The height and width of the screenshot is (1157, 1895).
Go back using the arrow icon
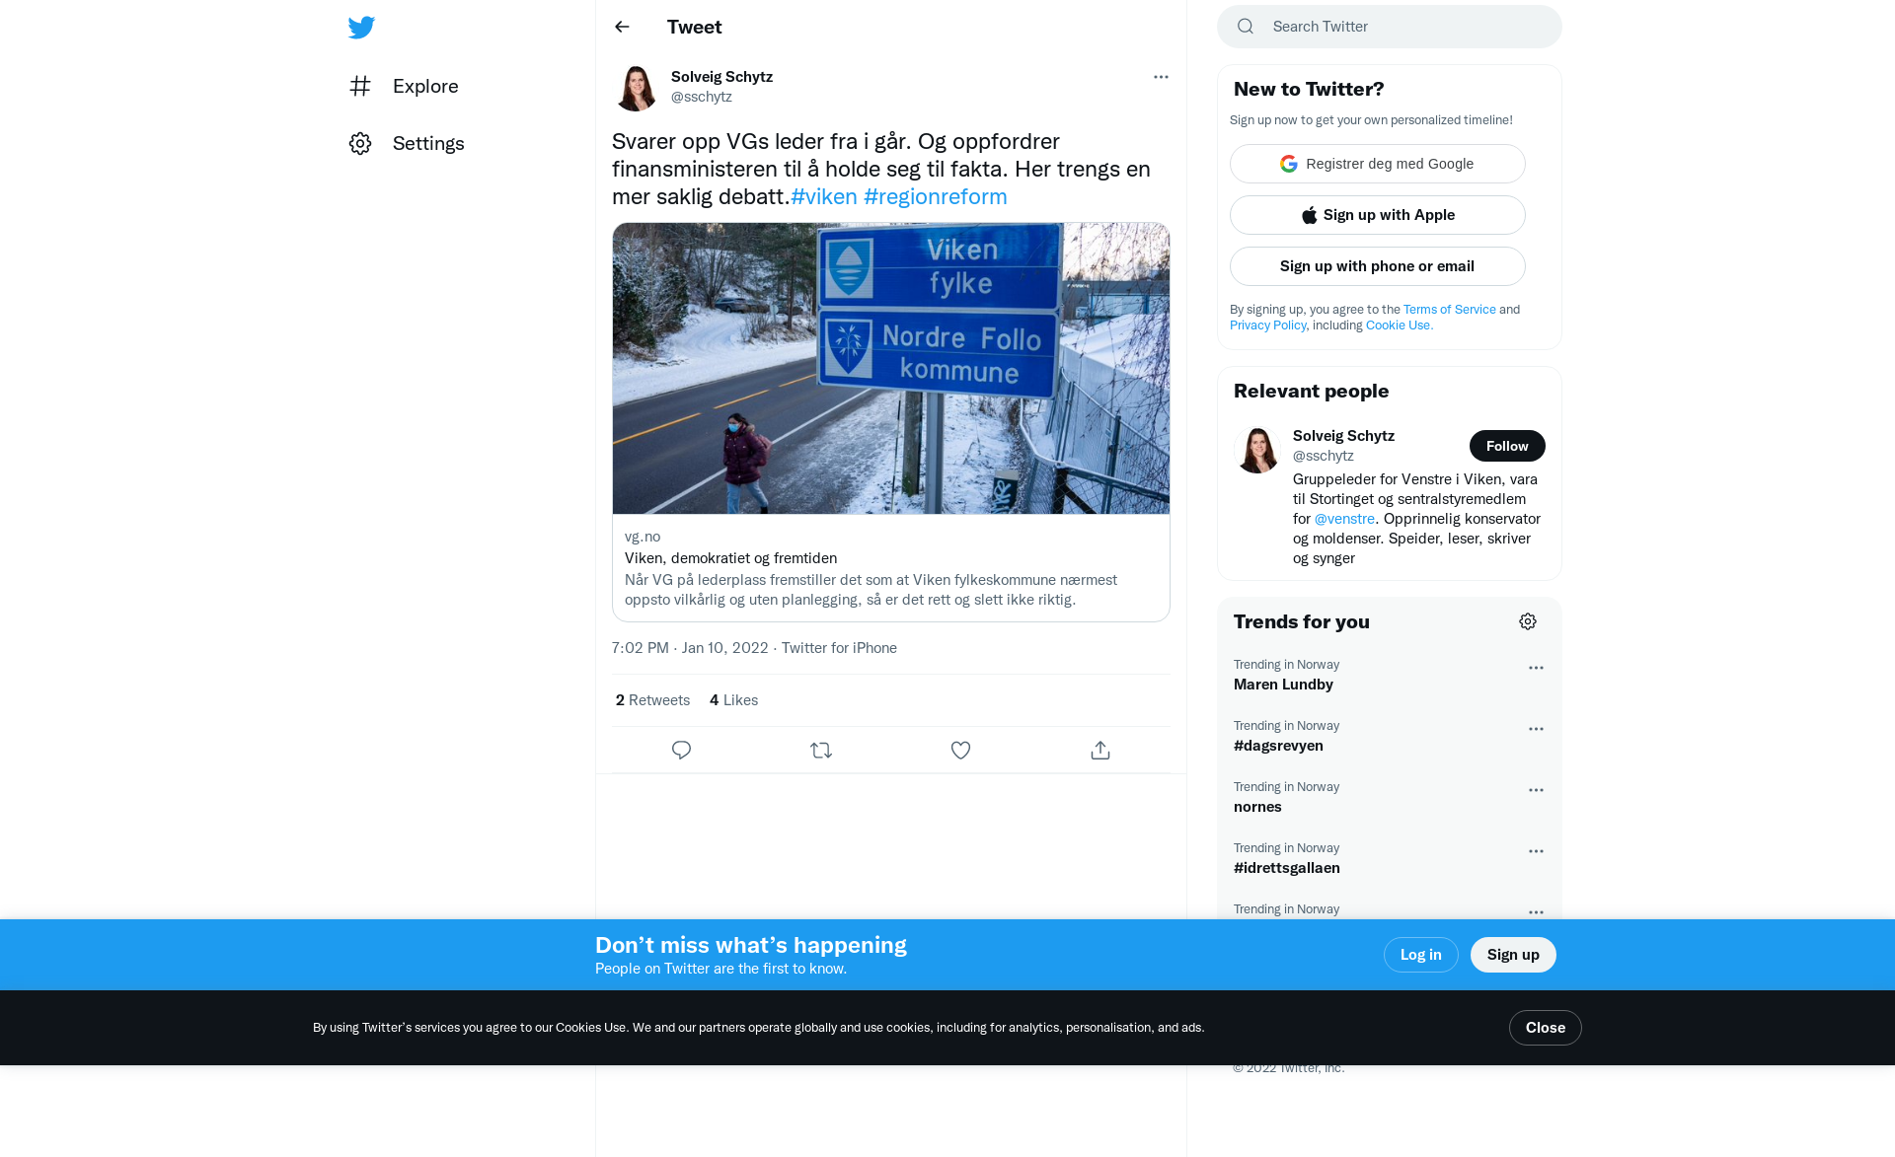[x=622, y=27]
